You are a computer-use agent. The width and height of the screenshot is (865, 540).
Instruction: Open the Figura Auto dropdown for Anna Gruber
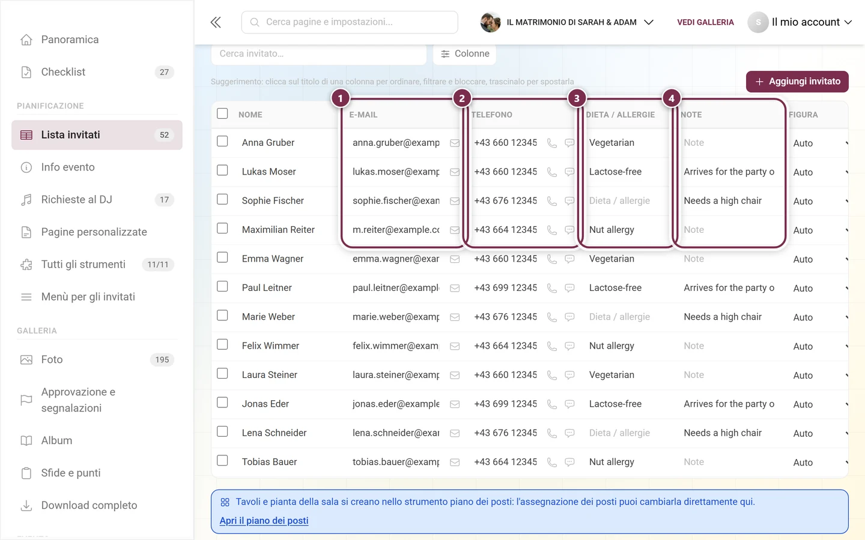819,143
